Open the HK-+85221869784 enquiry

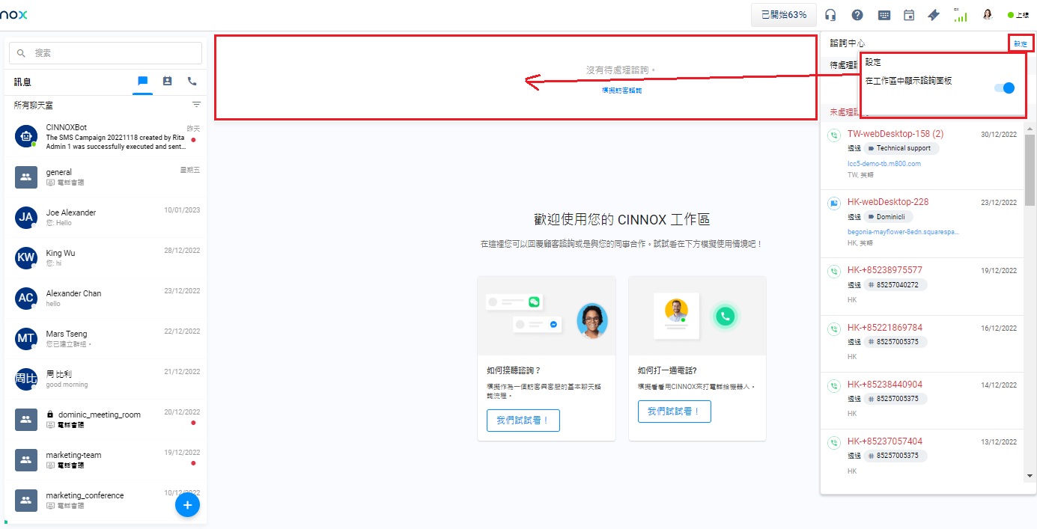[922, 344]
